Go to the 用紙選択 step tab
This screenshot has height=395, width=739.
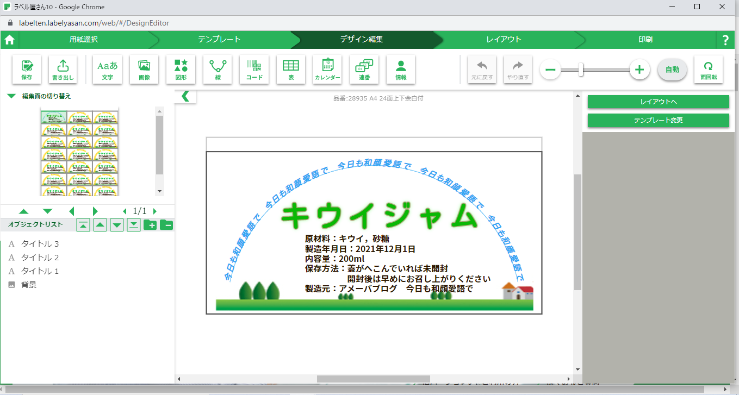(84, 40)
